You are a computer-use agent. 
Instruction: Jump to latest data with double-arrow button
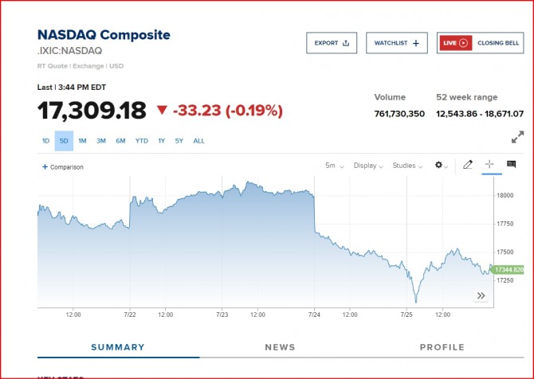(x=481, y=295)
